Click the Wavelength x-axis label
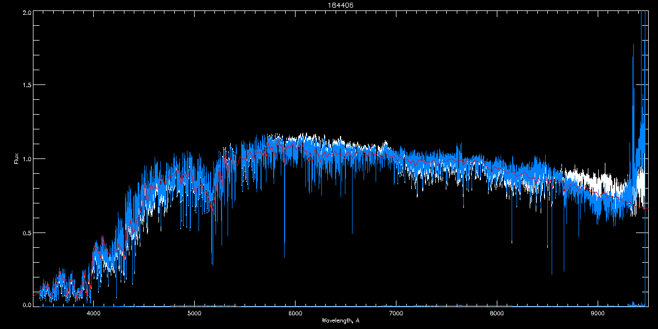This screenshot has width=658, height=329. click(340, 320)
